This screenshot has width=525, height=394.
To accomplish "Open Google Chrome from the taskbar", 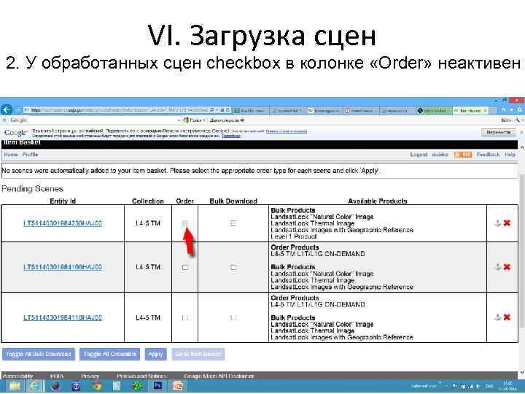I will [x=97, y=386].
